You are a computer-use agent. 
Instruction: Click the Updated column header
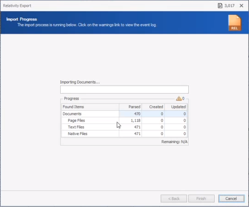click(x=176, y=107)
